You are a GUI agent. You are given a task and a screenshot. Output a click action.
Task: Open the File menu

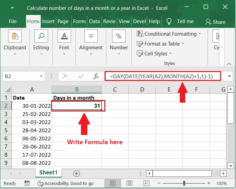pos(13,21)
